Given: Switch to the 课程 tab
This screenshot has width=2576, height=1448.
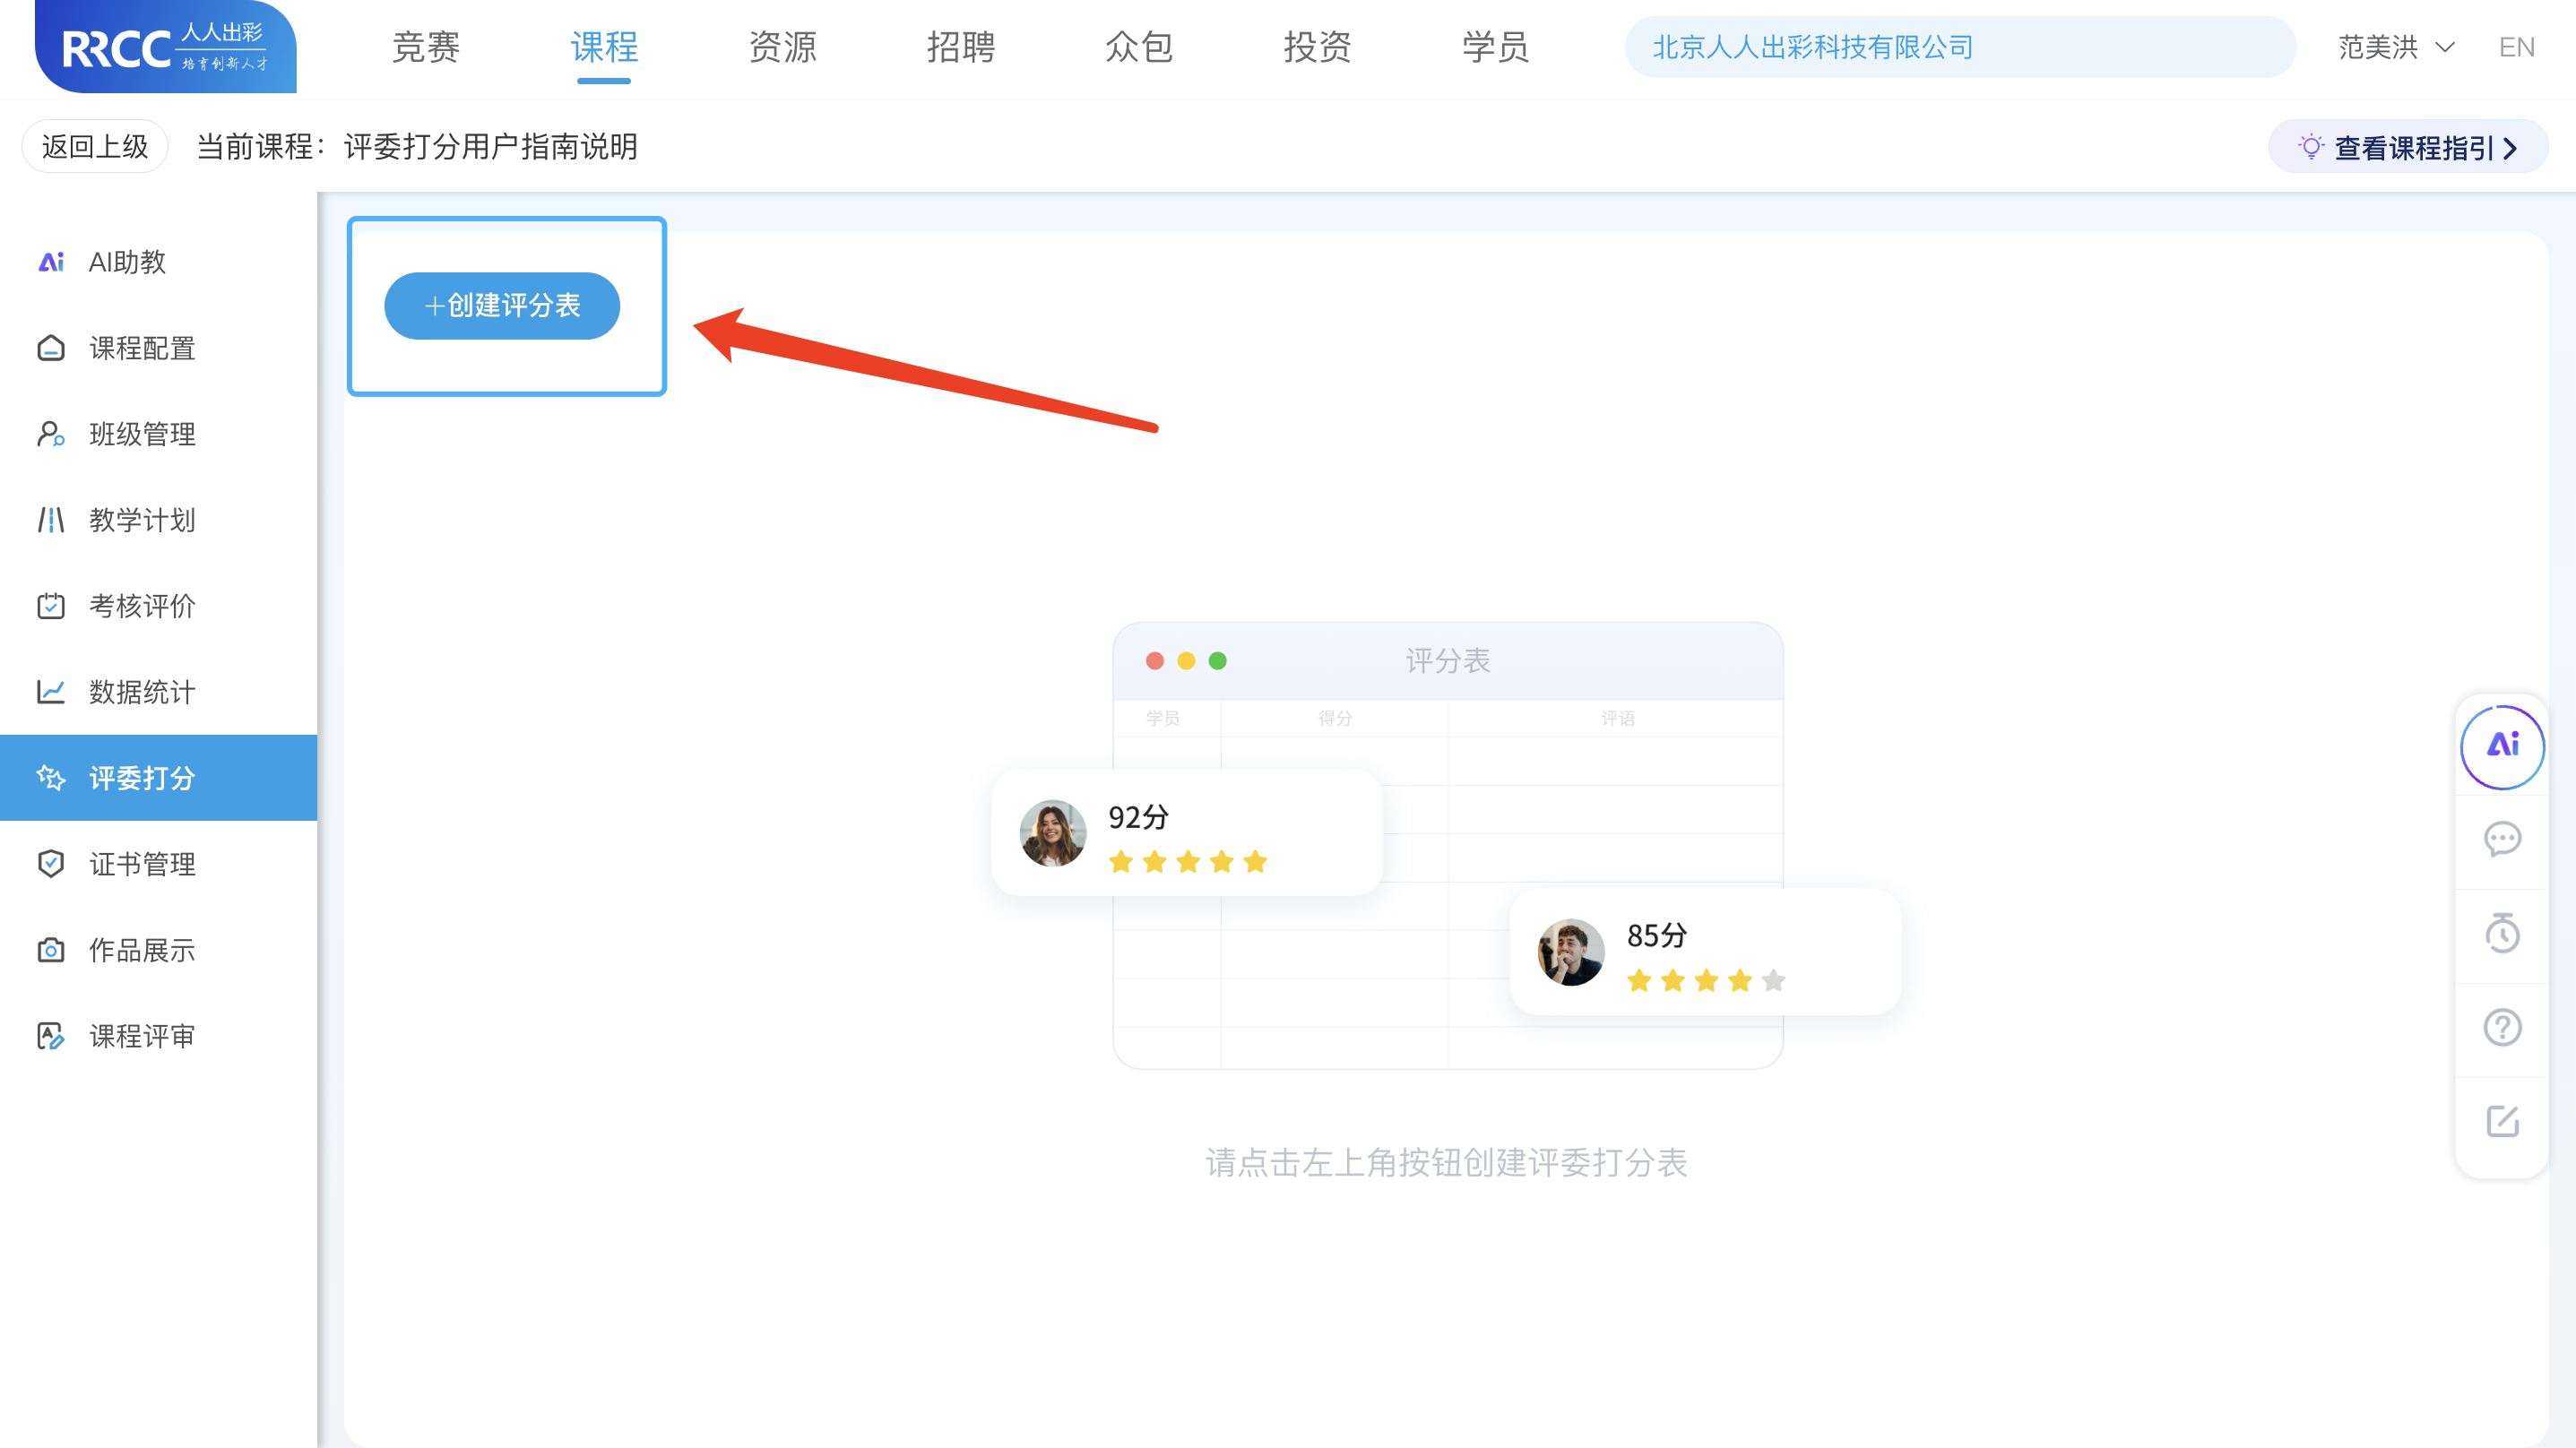Looking at the screenshot, I should click(x=604, y=47).
